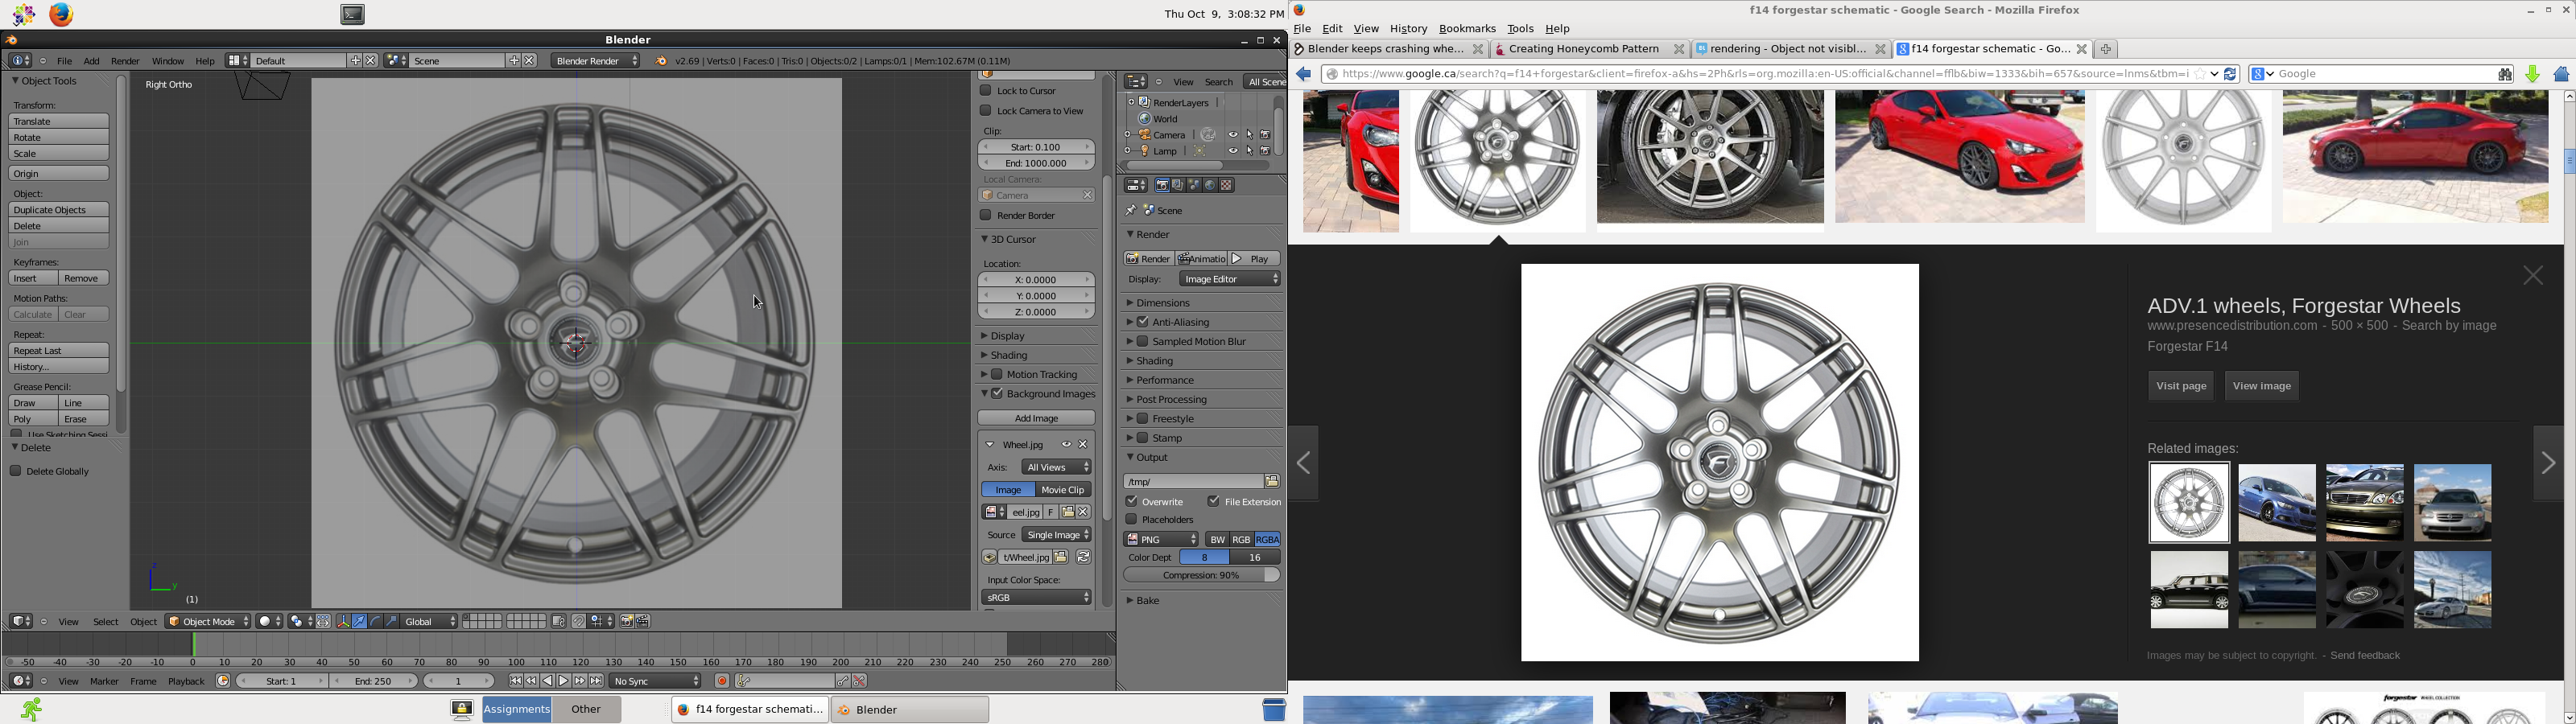Image resolution: width=2576 pixels, height=724 pixels.
Task: Click the blue BMW related image thumbnail
Action: pos(2277,503)
